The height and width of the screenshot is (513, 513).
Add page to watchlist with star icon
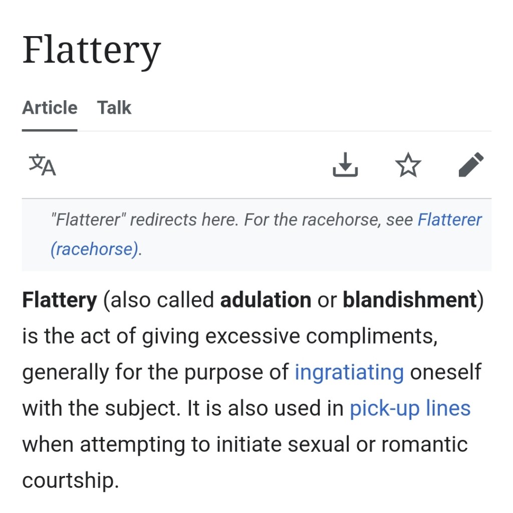click(408, 165)
